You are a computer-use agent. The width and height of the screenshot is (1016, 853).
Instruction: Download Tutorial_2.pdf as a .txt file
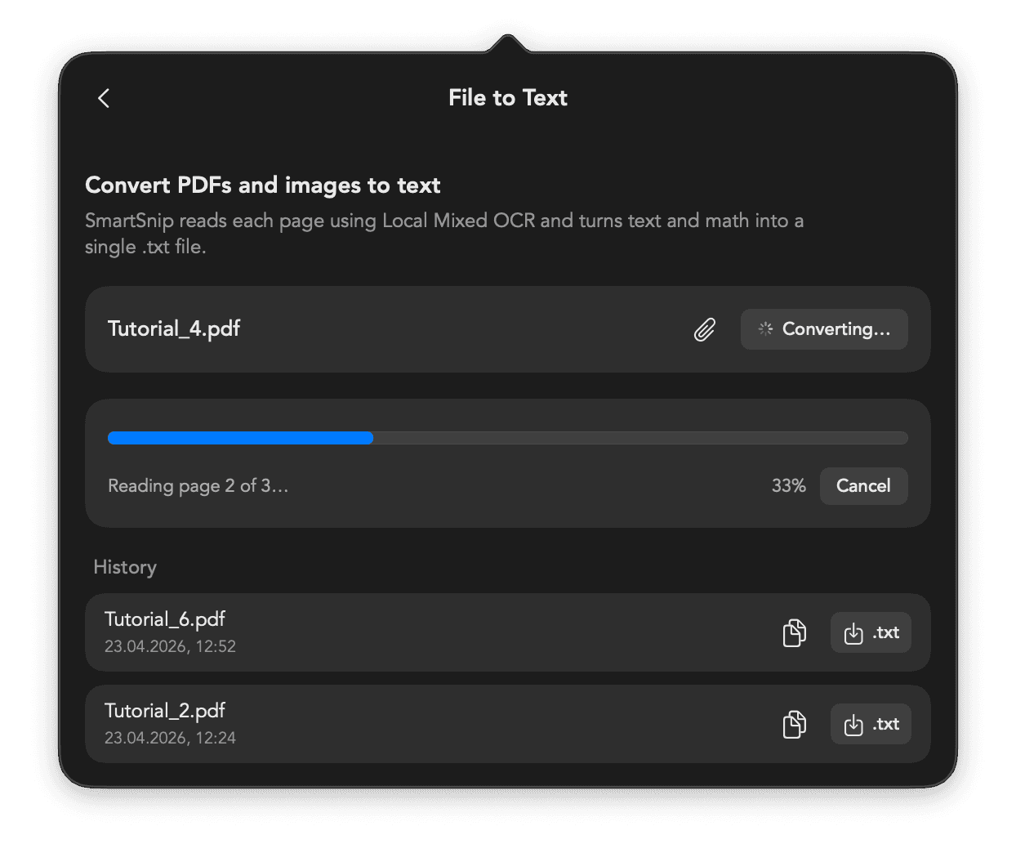[871, 724]
